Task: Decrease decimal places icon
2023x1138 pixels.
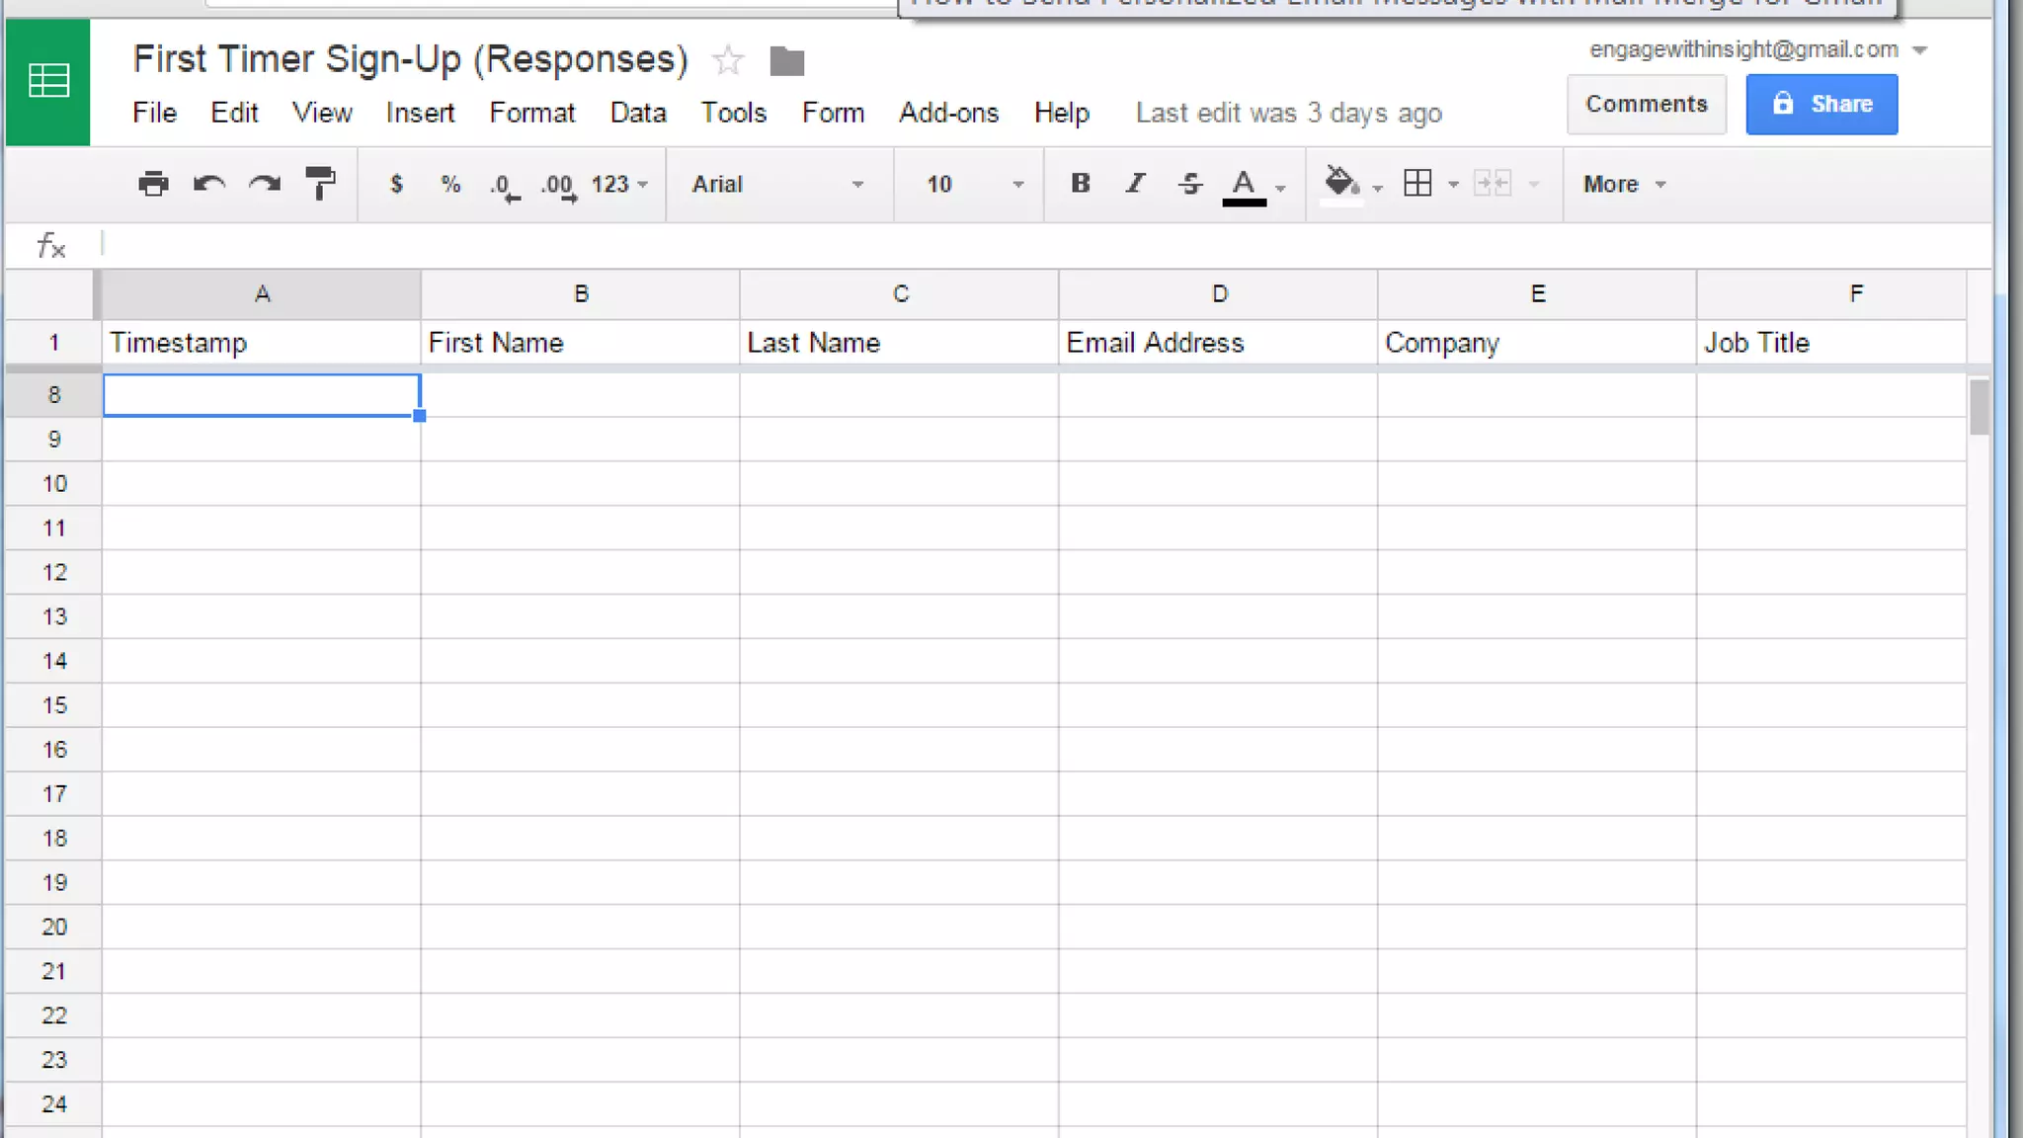Action: [504, 186]
